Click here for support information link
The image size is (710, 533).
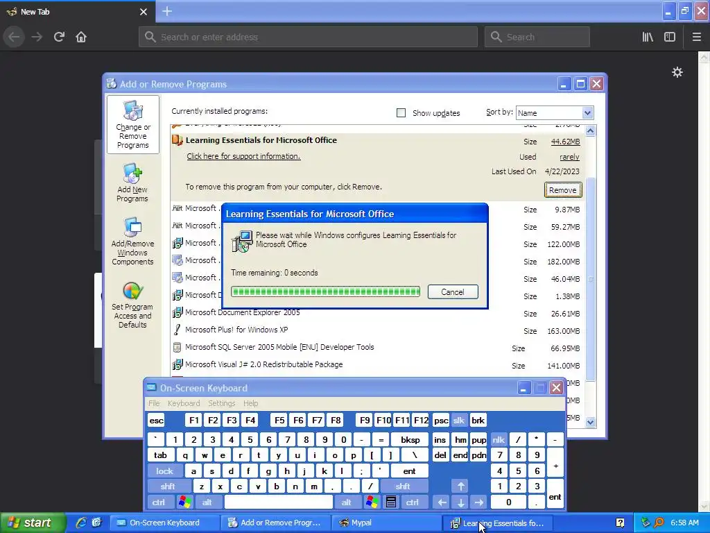click(x=243, y=156)
